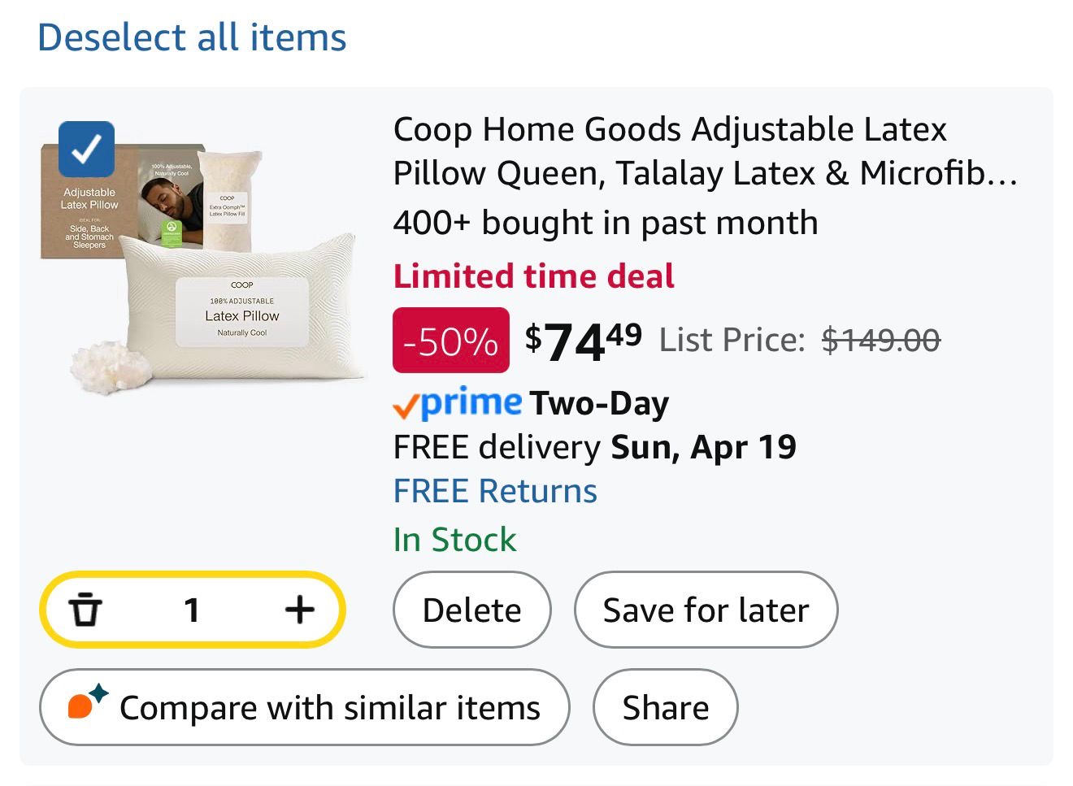Click the Limited time deal label
This screenshot has height=786, width=1073.
click(533, 276)
